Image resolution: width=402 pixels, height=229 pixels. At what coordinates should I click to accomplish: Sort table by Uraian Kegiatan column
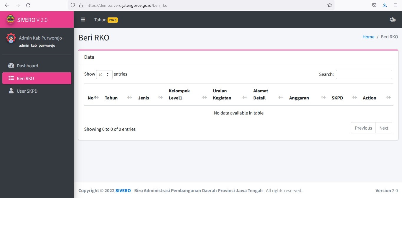coord(230,94)
